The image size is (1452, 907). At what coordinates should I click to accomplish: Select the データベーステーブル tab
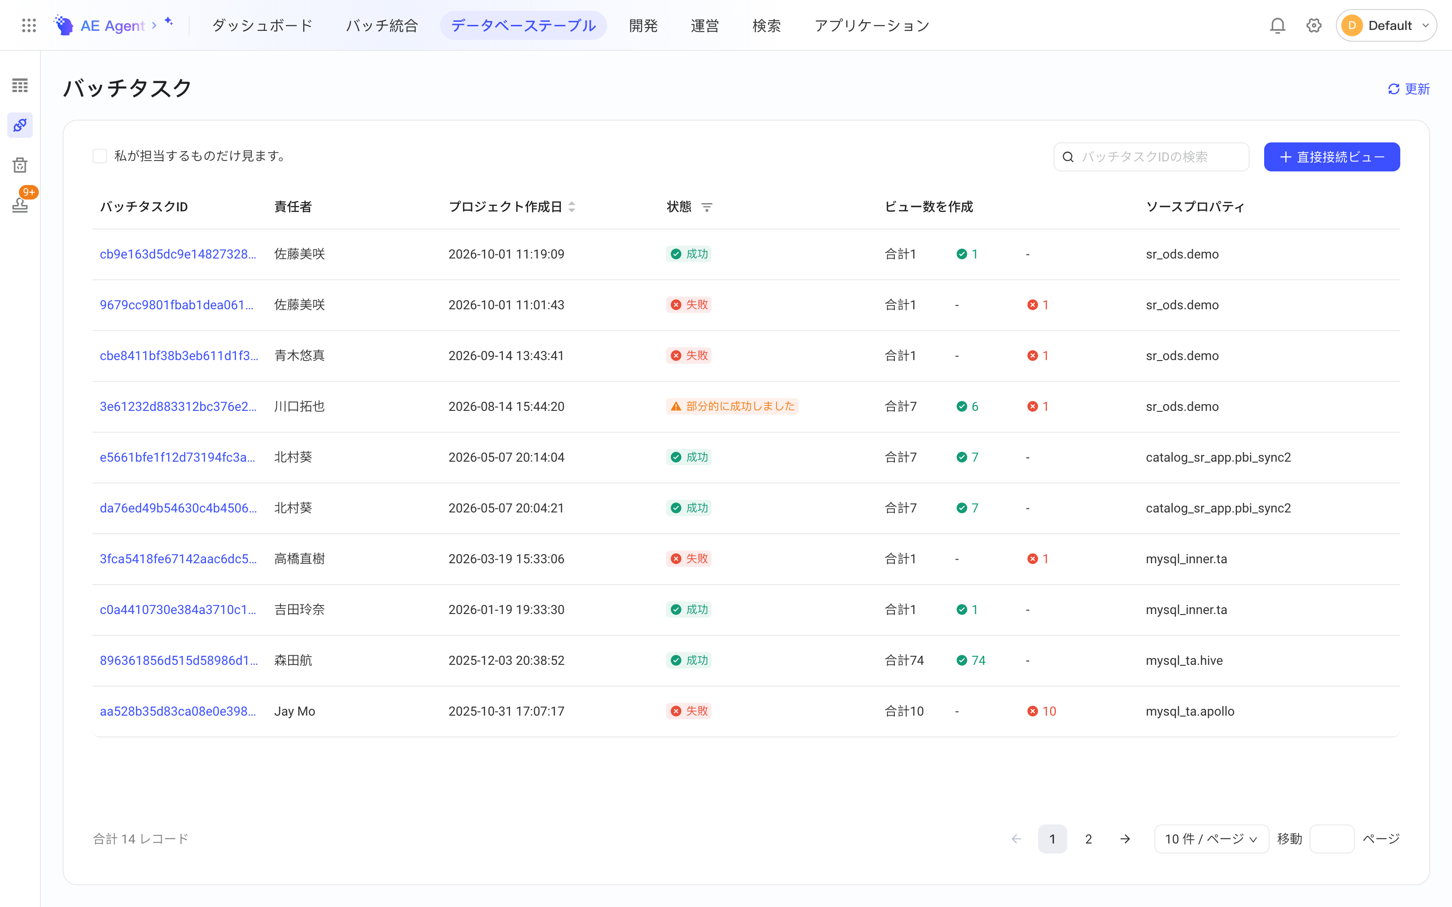[x=523, y=25]
